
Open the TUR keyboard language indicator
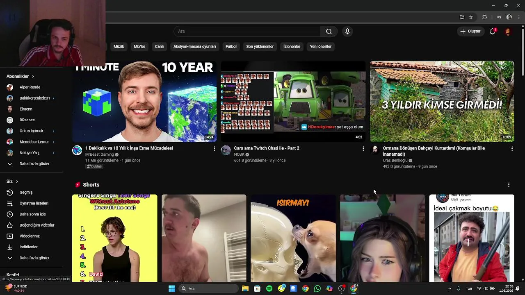(469, 288)
